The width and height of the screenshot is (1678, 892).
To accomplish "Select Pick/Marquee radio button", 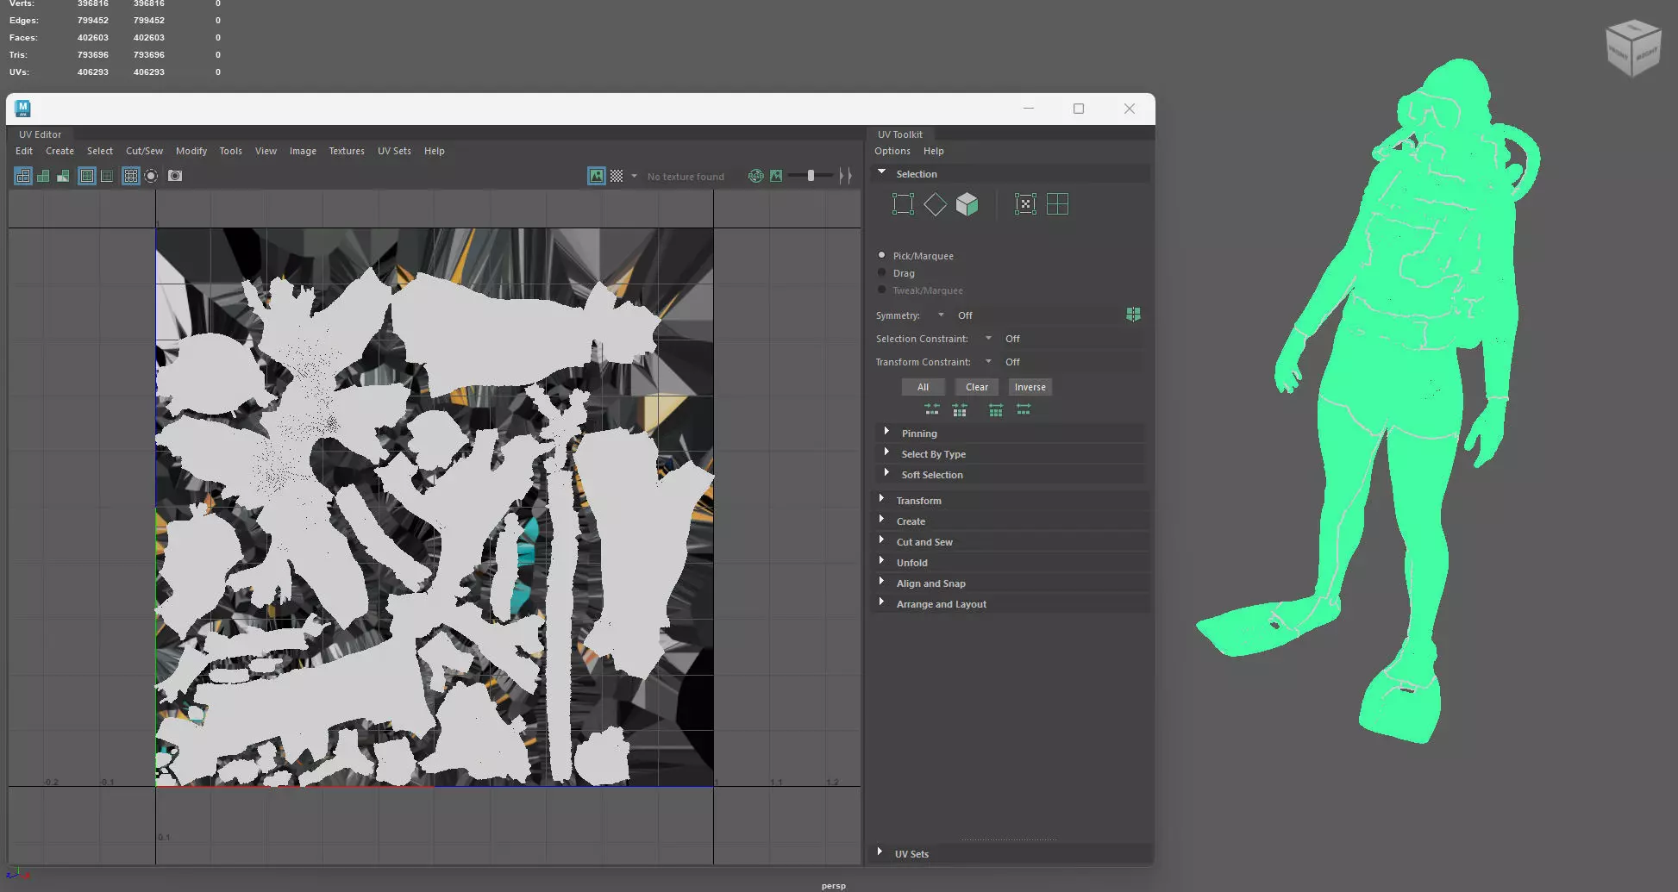I will [881, 255].
